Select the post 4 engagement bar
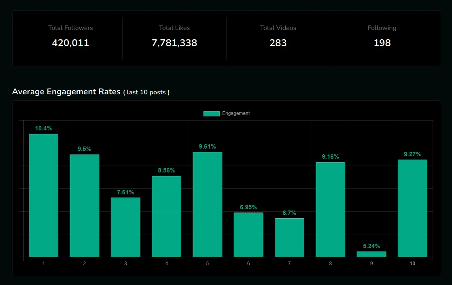This screenshot has height=285, width=452. pyautogui.click(x=166, y=216)
